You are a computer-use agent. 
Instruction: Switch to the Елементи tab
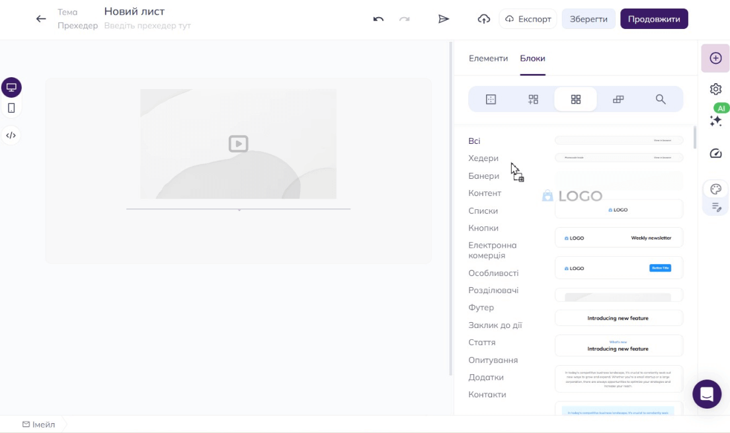point(488,58)
